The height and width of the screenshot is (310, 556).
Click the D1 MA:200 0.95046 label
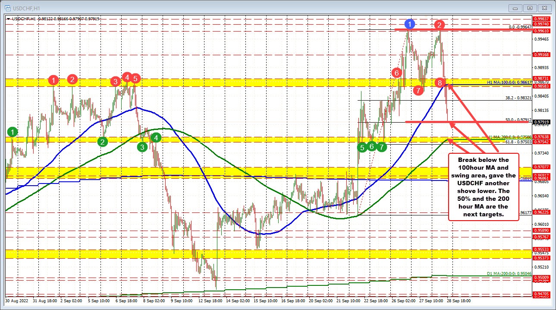509,273
